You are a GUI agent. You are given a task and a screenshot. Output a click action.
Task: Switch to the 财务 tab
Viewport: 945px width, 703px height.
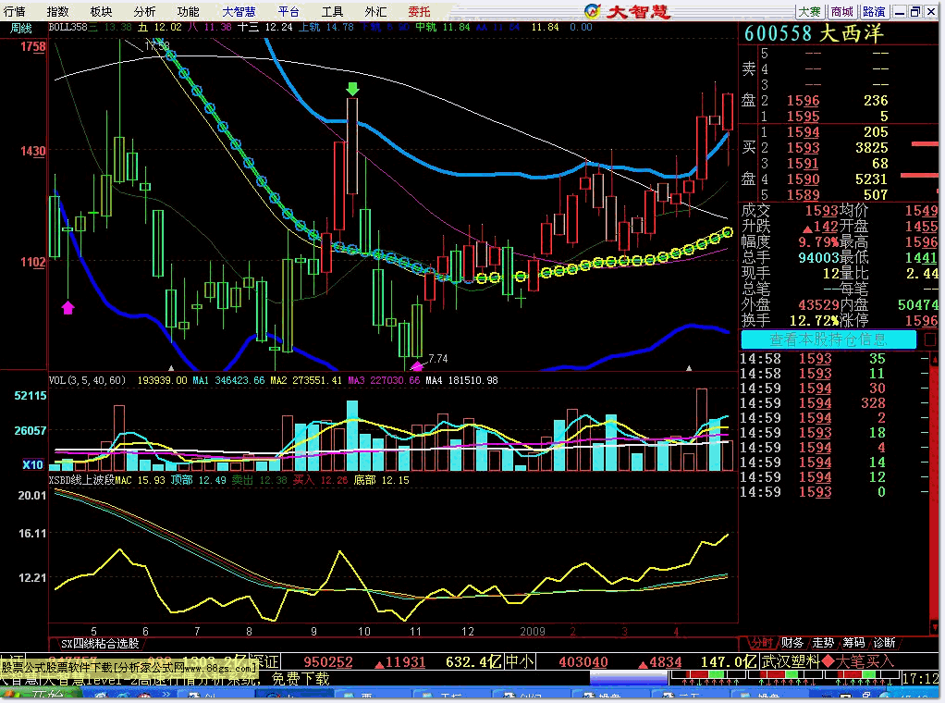pos(792,643)
